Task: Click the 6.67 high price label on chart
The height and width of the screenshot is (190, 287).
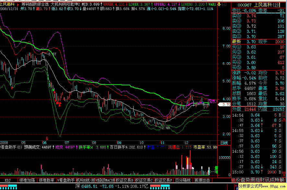Action: [52, 54]
